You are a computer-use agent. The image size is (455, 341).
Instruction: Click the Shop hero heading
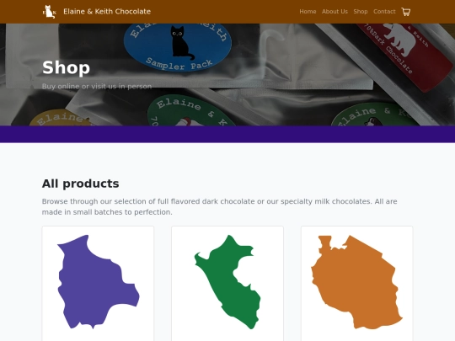coord(67,67)
